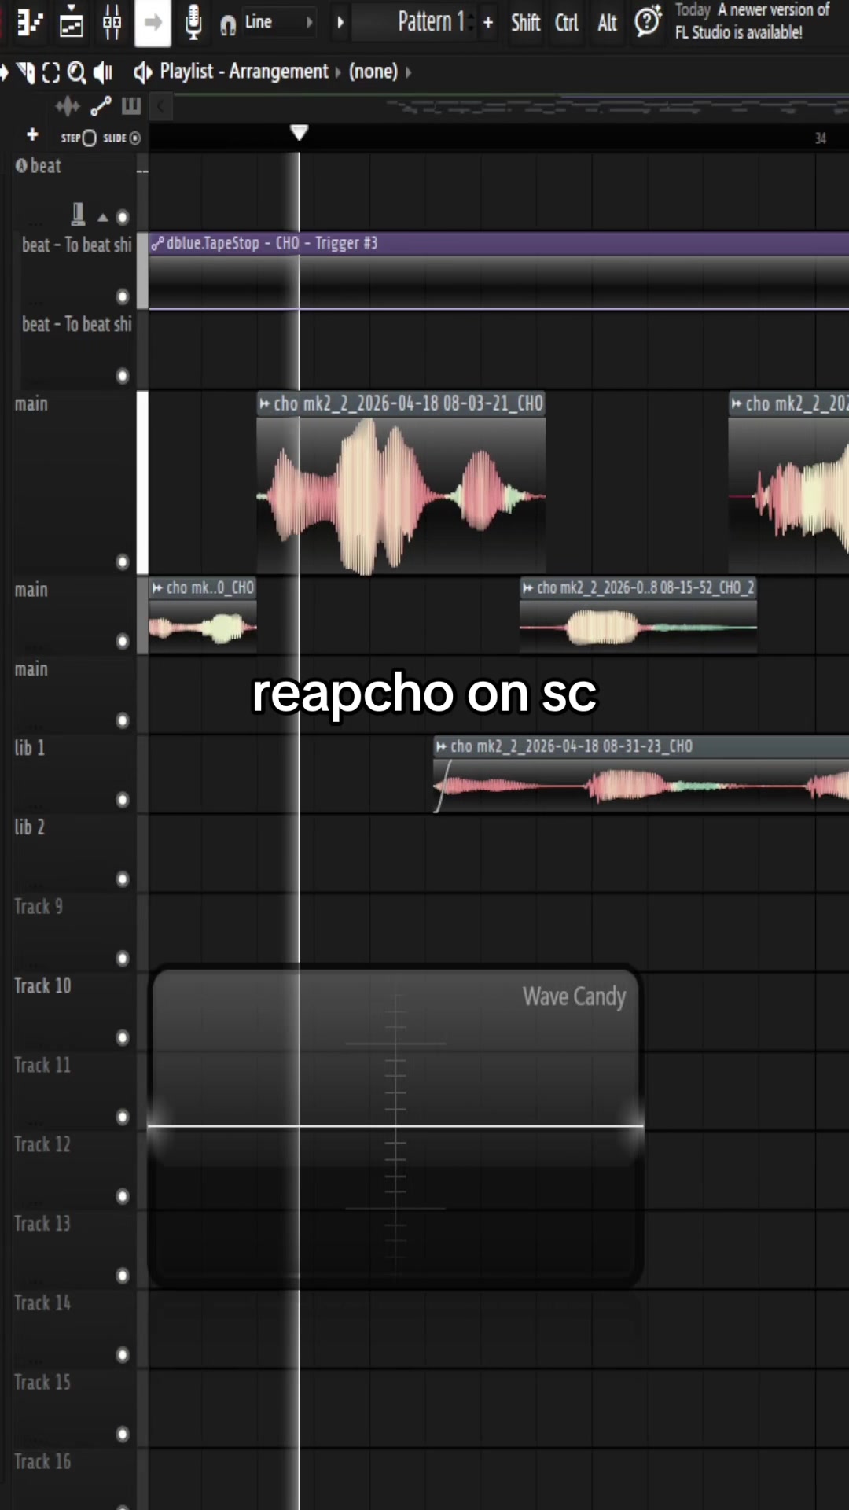Screen dimensions: 849x1510
Task: Mute the second 'beat - To beat shi' track
Action: tap(123, 376)
